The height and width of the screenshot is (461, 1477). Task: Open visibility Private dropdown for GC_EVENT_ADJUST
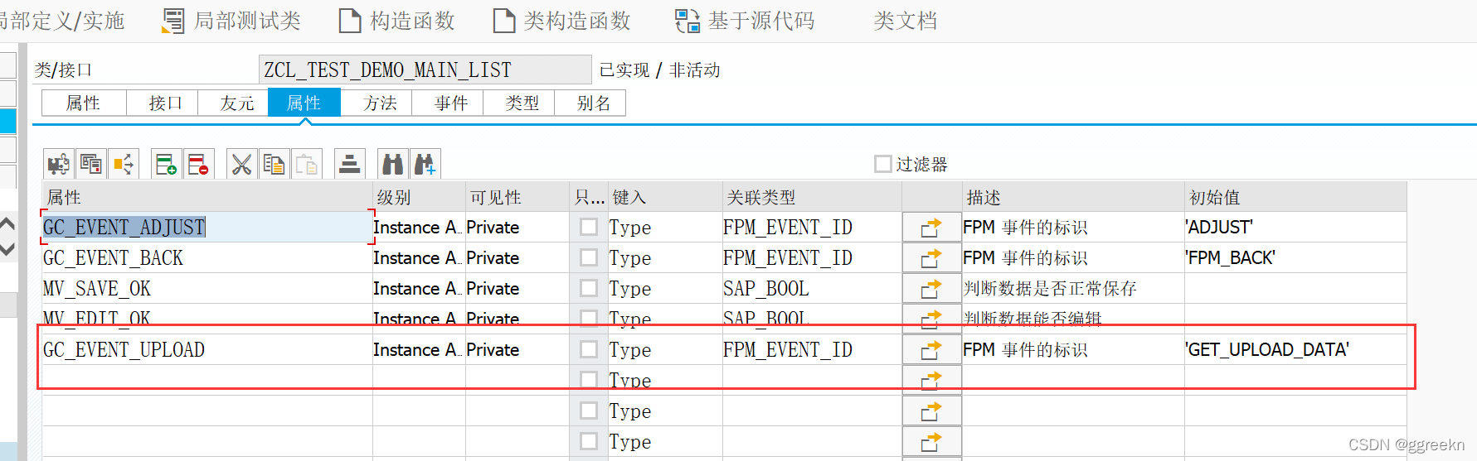click(x=517, y=228)
